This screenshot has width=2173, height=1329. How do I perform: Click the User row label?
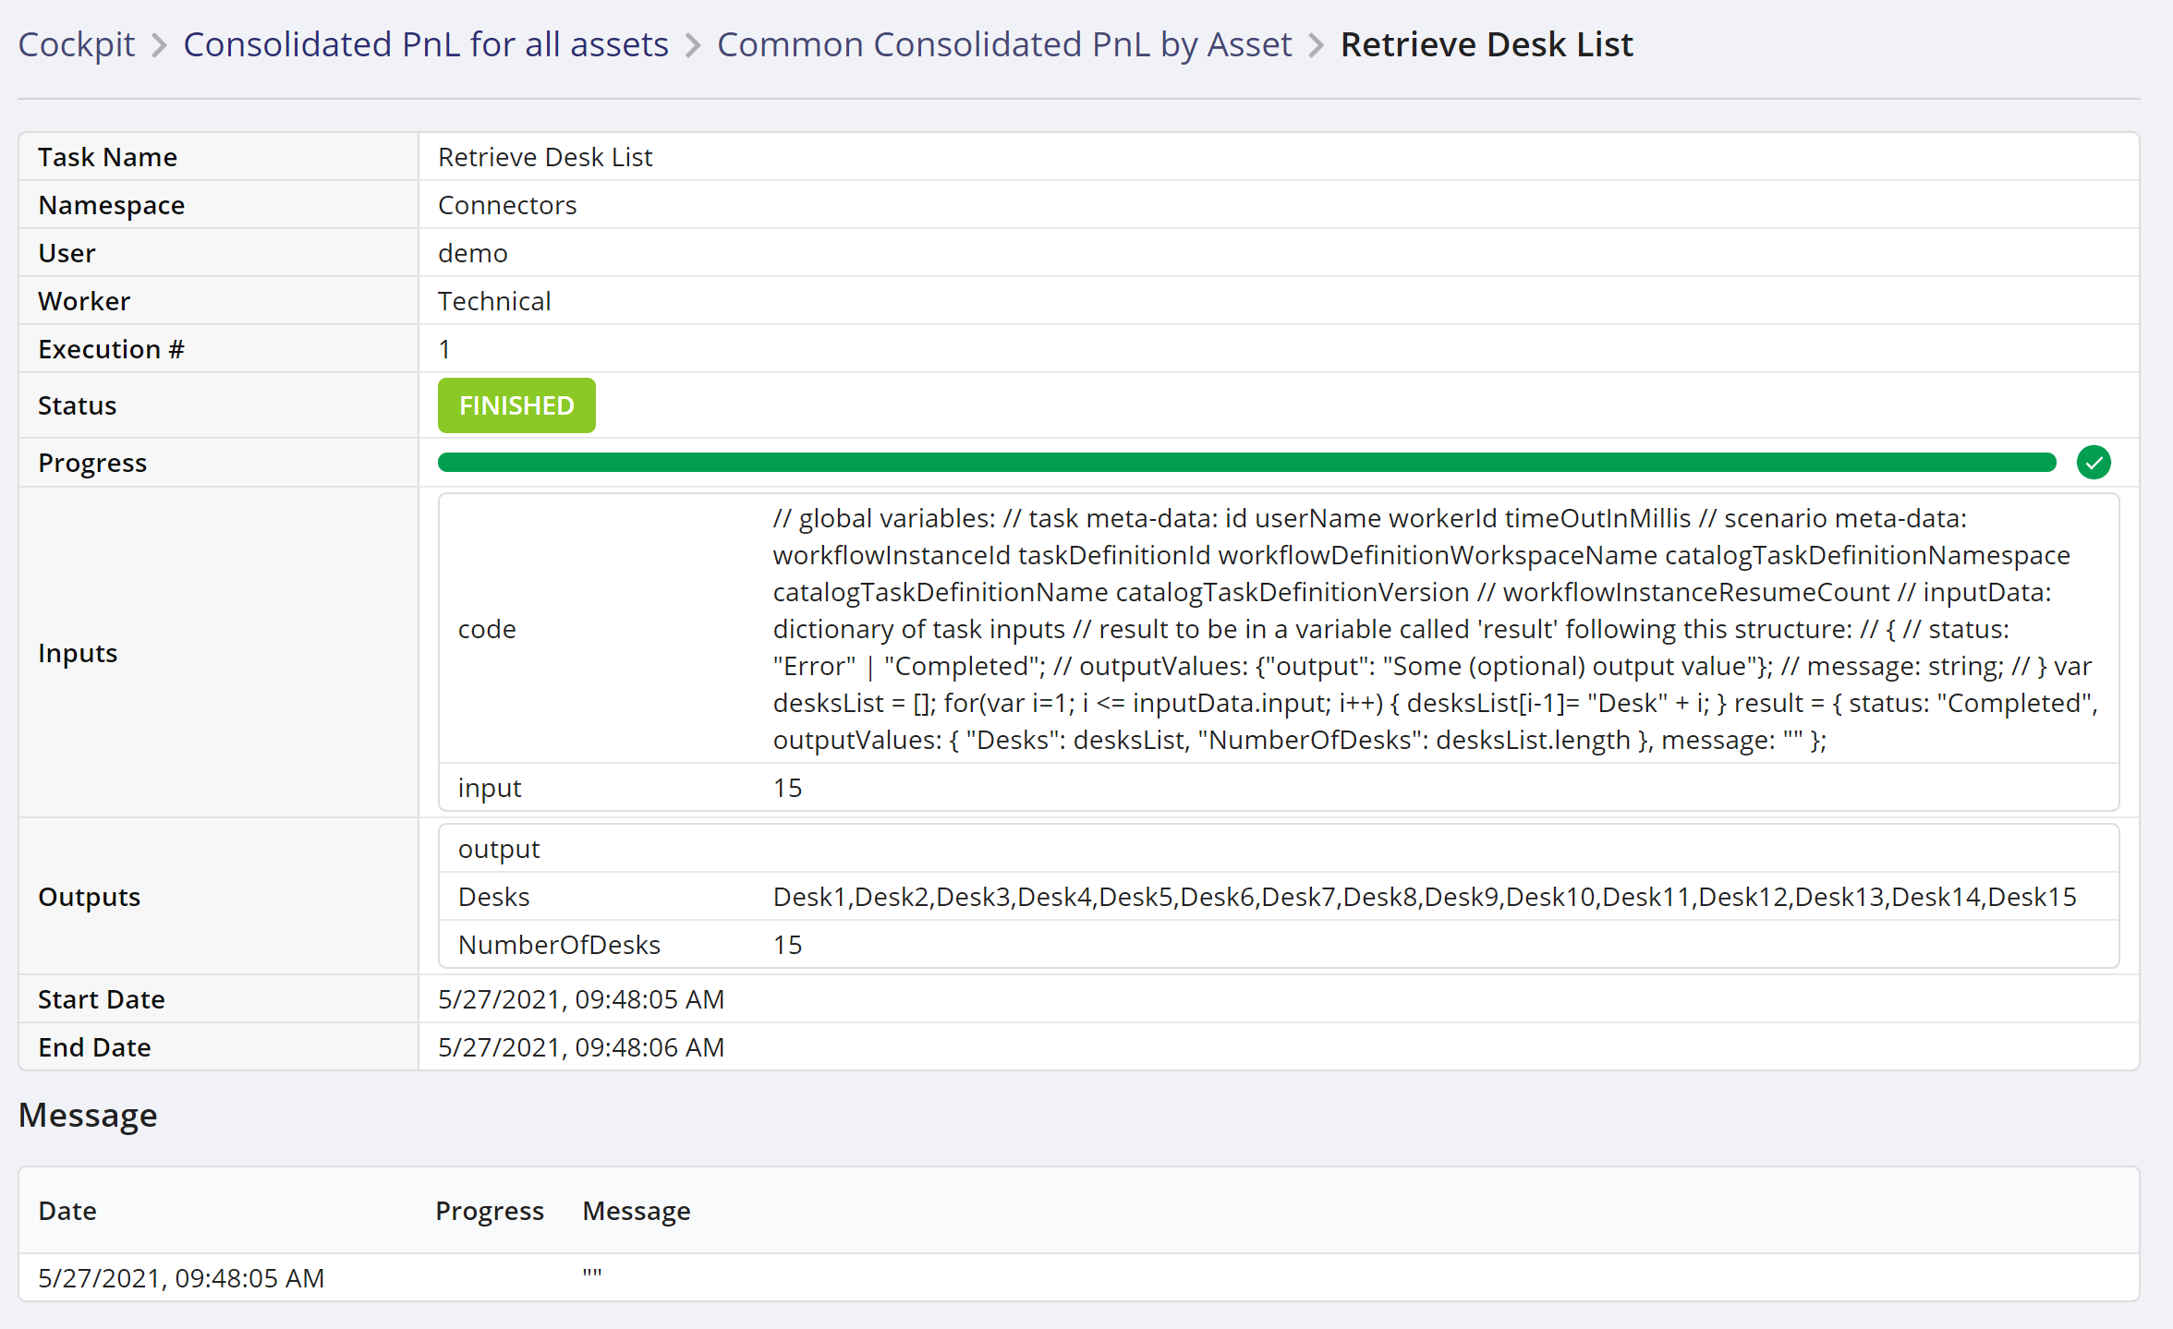67,253
